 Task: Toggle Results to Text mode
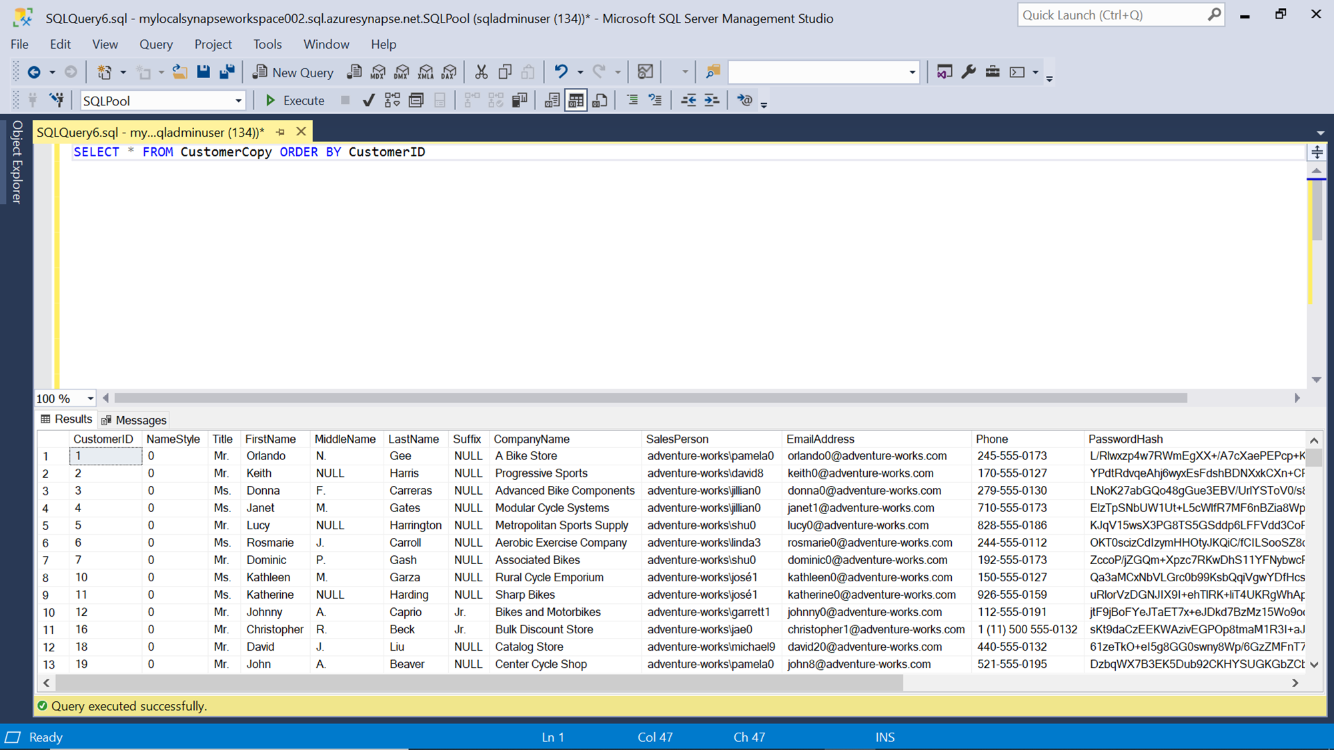coord(552,101)
